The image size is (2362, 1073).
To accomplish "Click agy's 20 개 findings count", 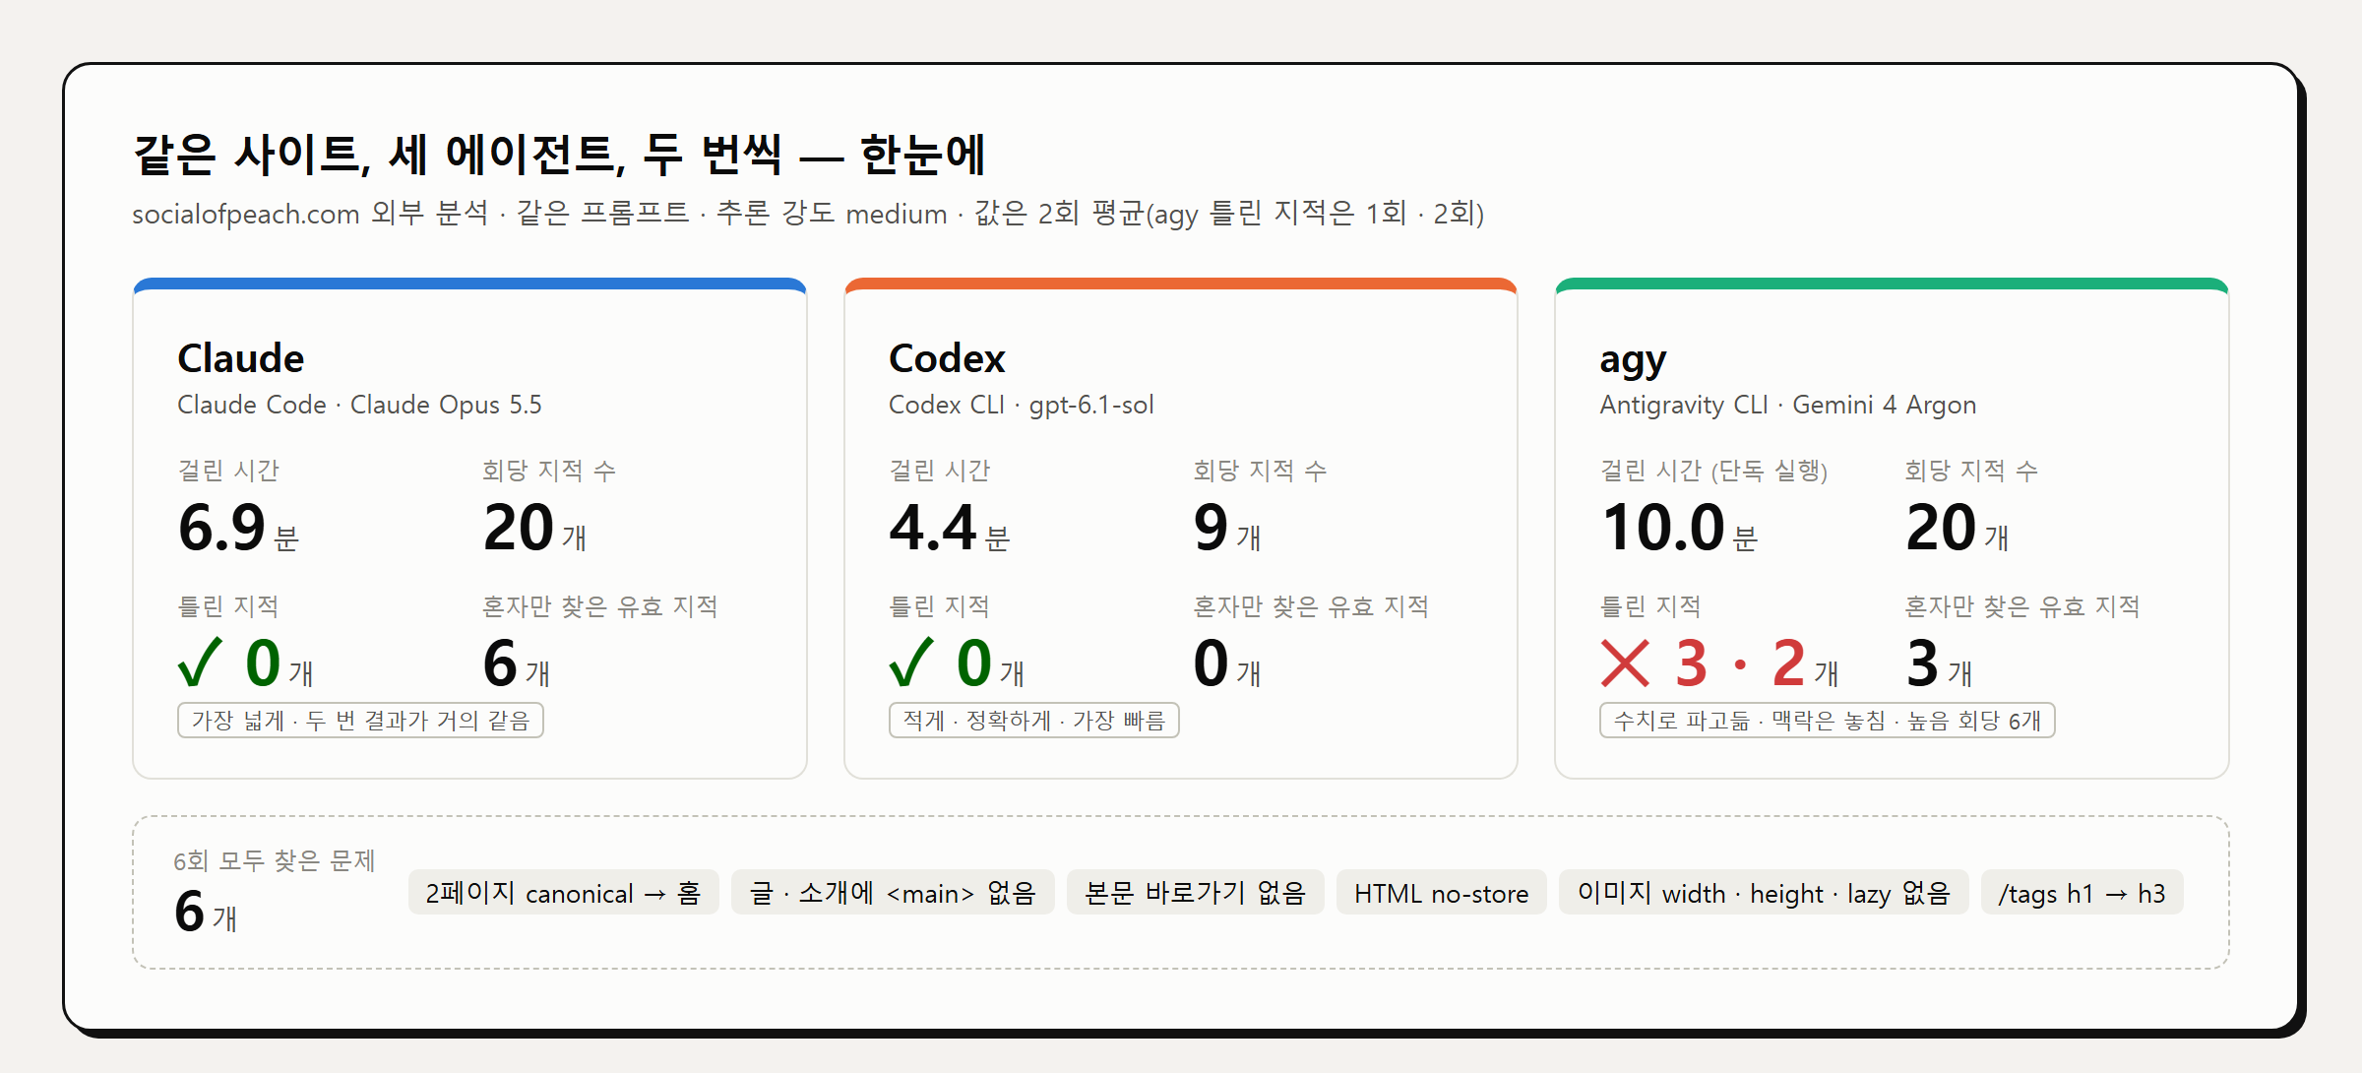I will click(1957, 529).
